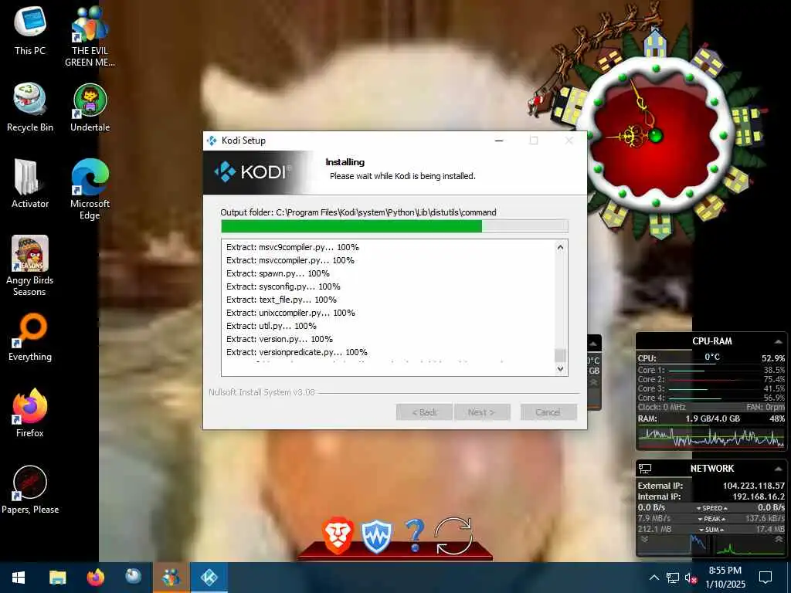Expand the double-chevron at Network widget bottom left
The height and width of the screenshot is (593, 791).
click(644, 539)
